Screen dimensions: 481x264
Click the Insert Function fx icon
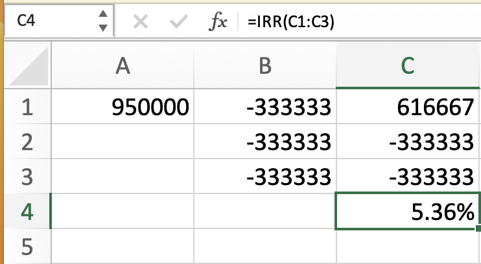coord(218,21)
